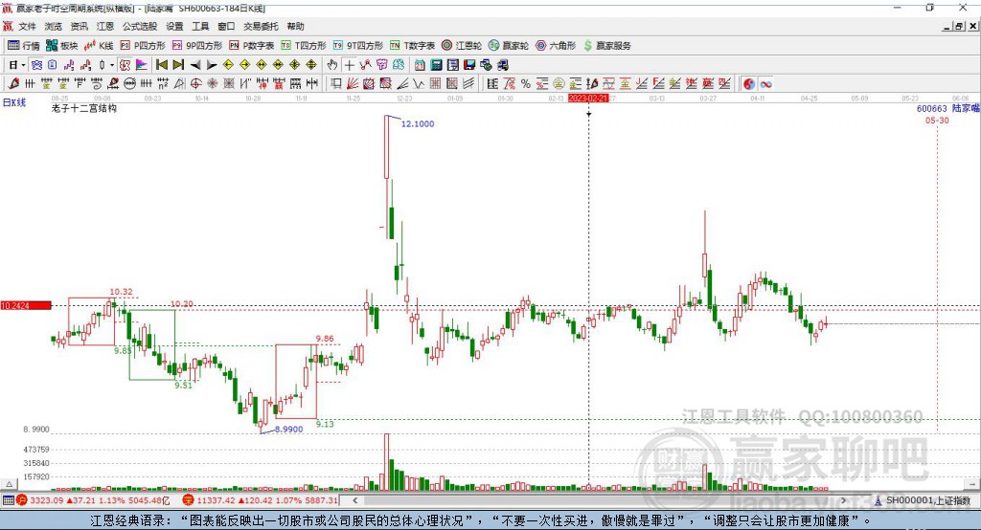This screenshot has height=530, width=981.
Task: Select the circled 金 golden ratio tool
Action: point(559,84)
